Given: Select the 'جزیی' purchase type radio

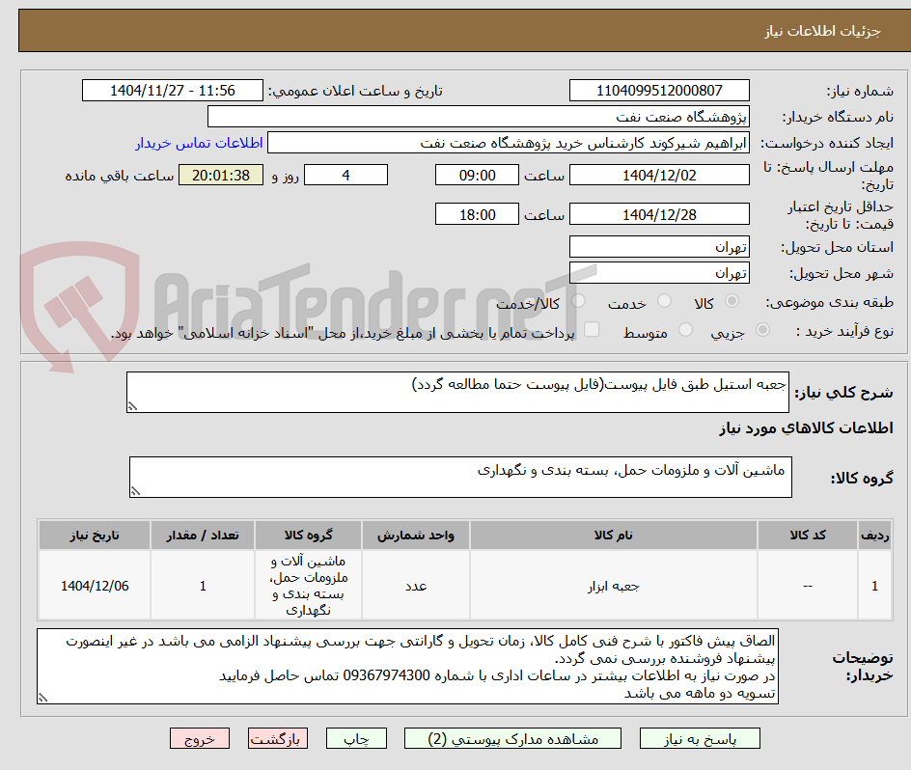Looking at the screenshot, I should [x=762, y=330].
